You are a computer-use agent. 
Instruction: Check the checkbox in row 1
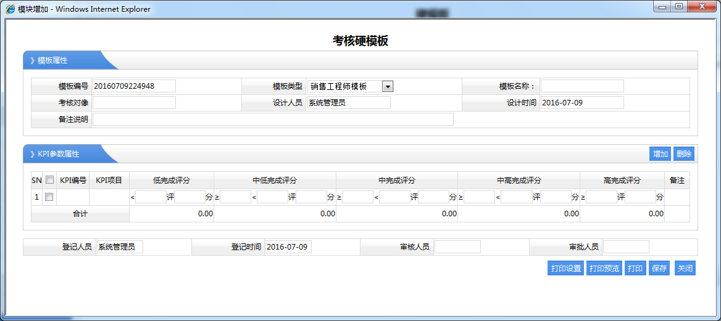tap(49, 197)
